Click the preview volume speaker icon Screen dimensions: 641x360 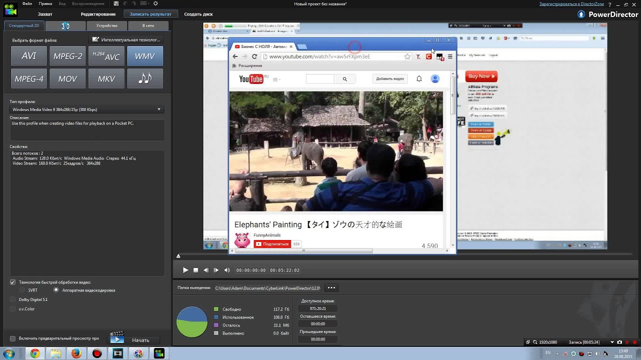227,270
